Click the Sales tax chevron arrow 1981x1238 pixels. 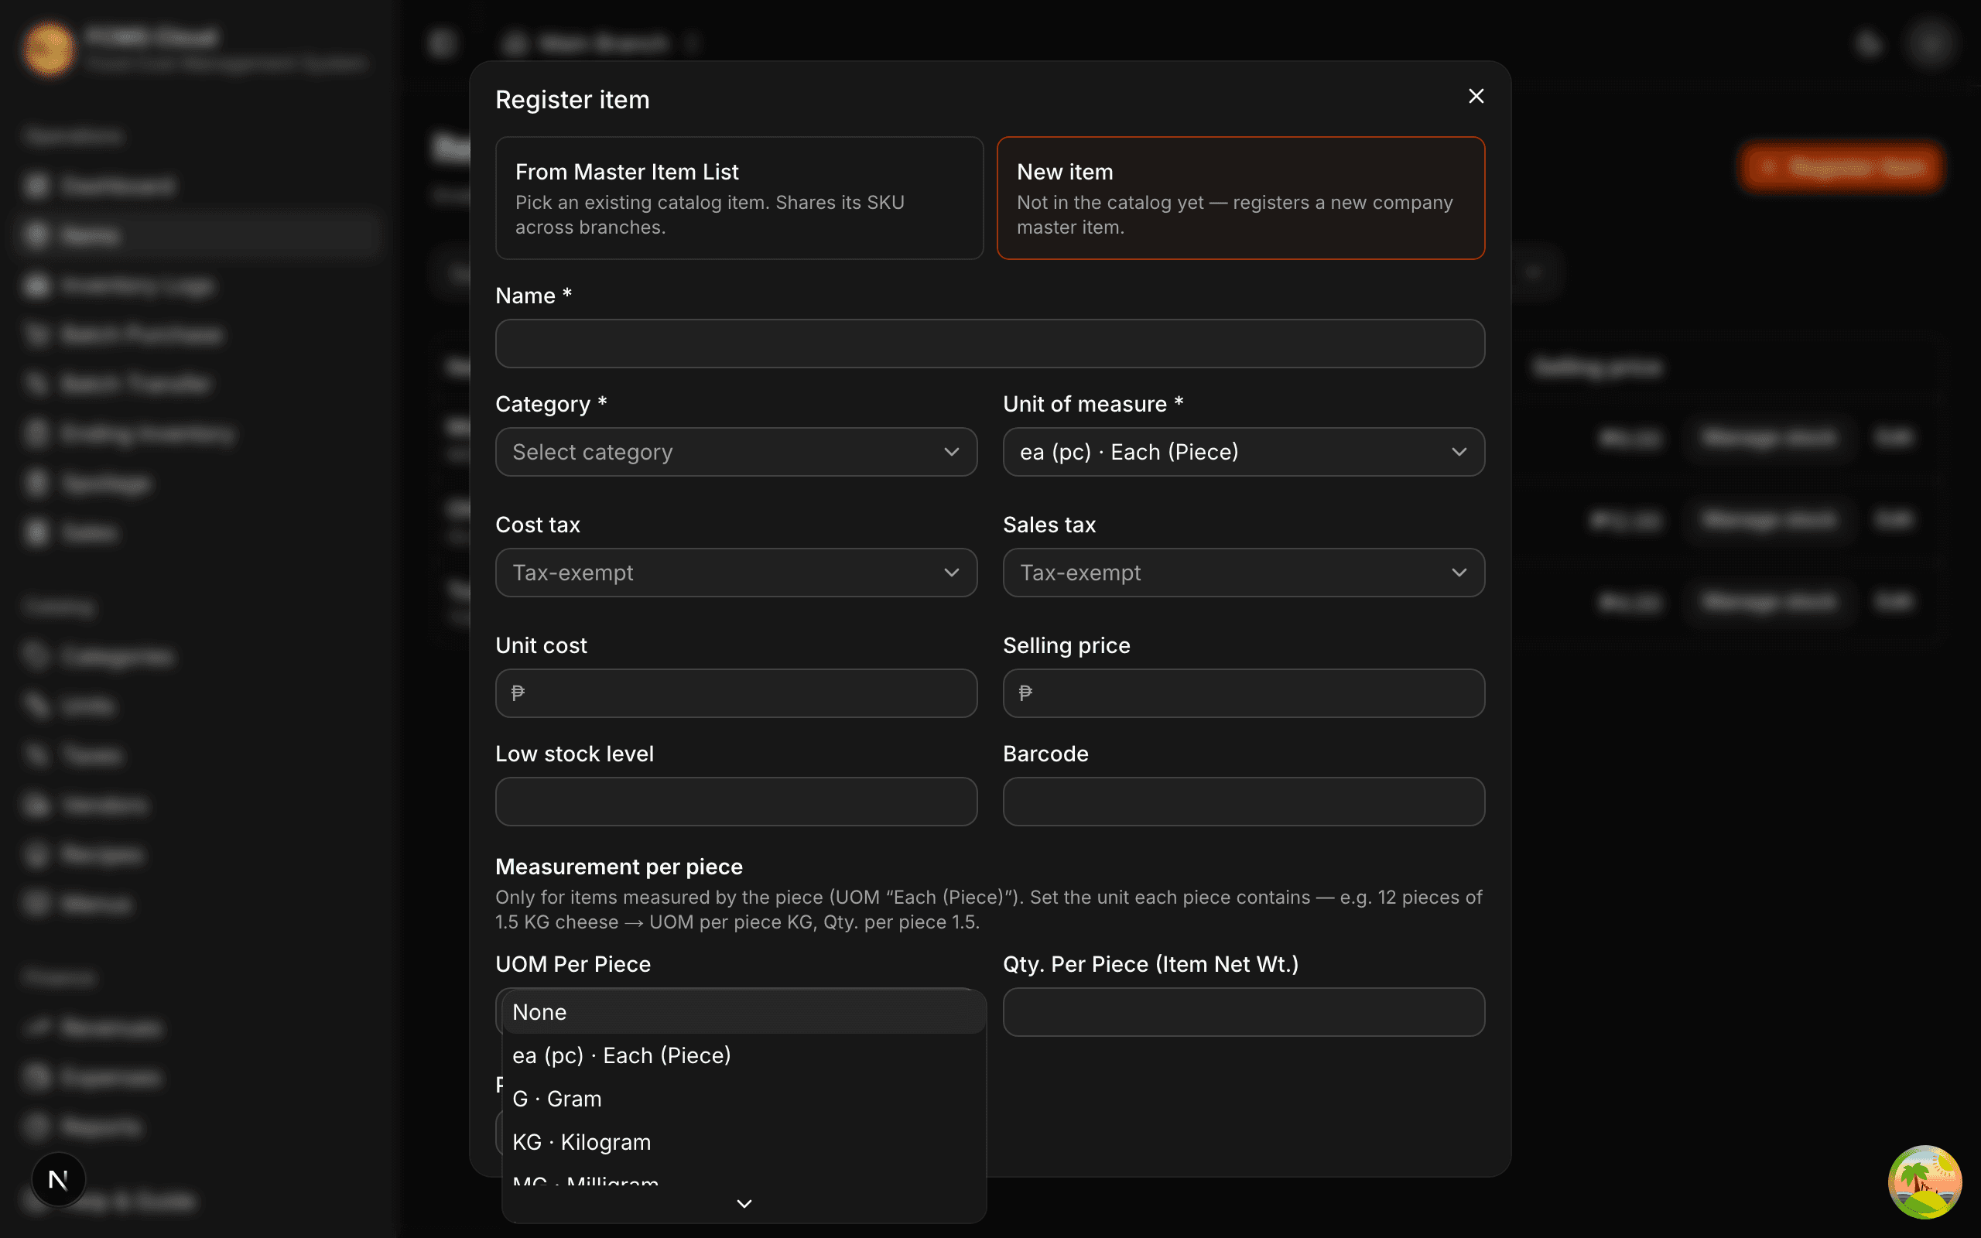pos(1459,573)
